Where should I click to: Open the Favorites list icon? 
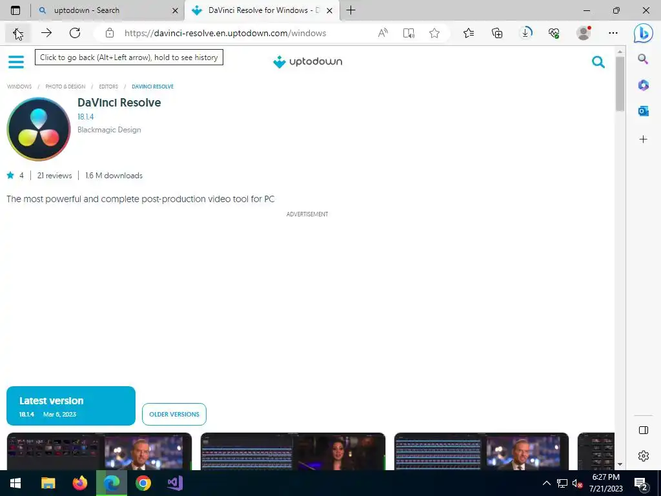tap(469, 33)
